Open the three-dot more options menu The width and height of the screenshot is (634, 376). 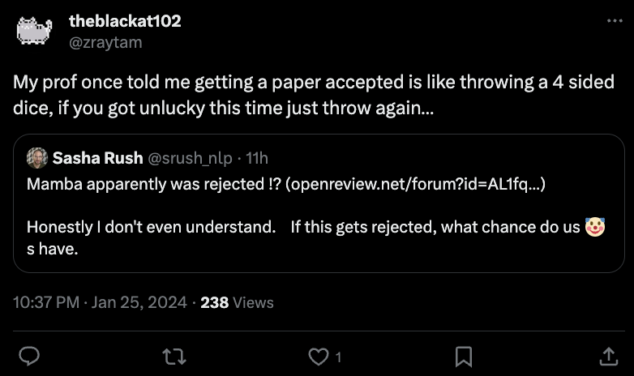point(615,21)
